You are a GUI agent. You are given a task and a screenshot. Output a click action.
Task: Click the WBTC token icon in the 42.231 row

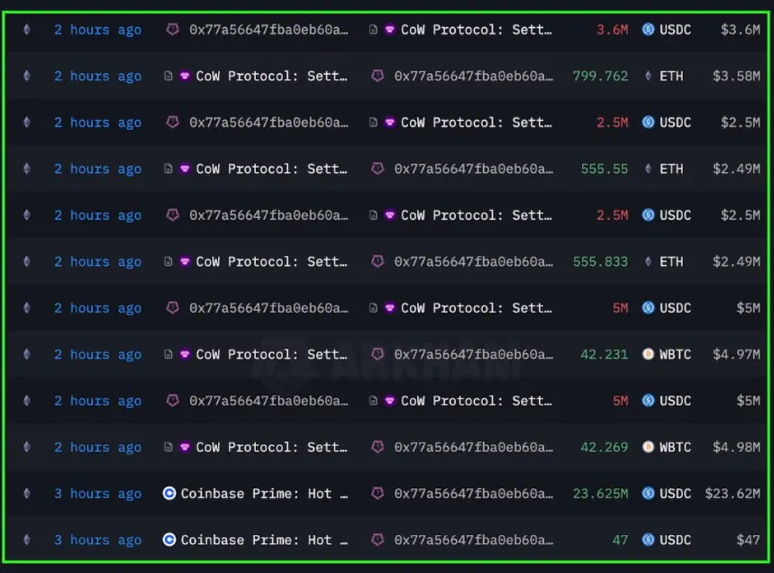click(648, 354)
